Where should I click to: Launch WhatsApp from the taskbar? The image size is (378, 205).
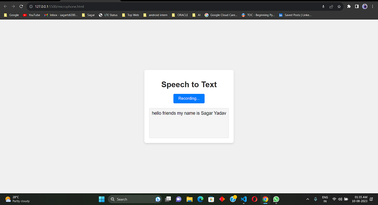coord(276,199)
